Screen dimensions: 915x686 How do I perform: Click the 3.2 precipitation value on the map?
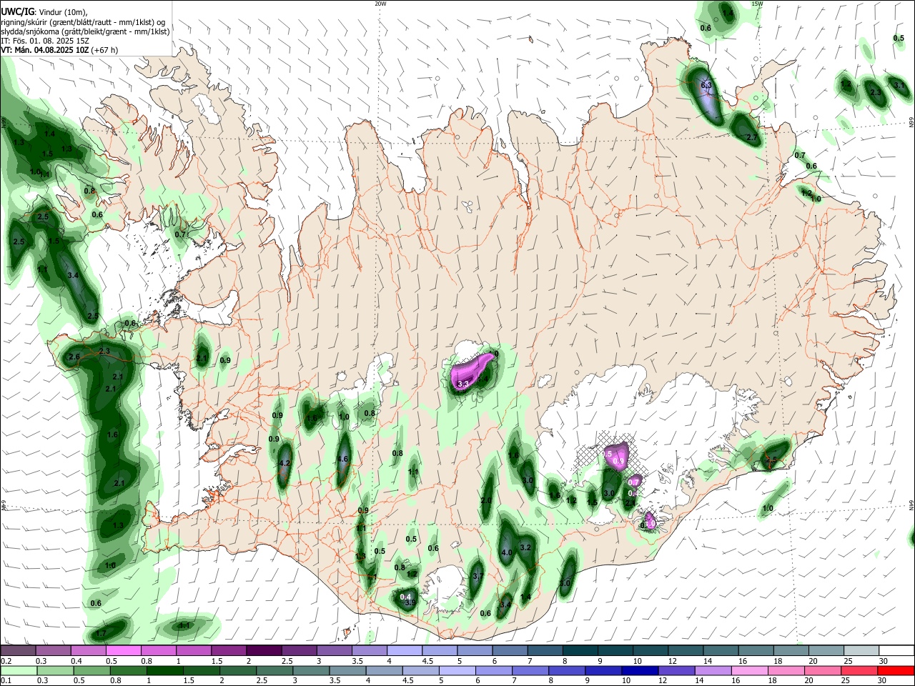pyautogui.click(x=525, y=547)
